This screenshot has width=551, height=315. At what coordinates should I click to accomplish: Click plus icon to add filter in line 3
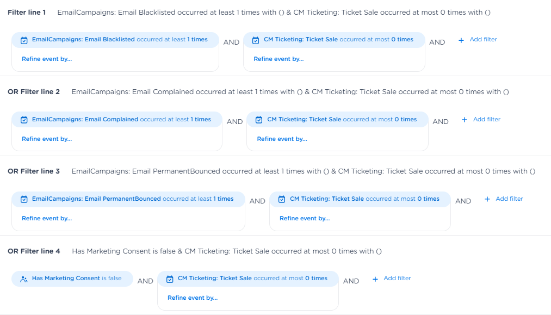click(x=487, y=199)
